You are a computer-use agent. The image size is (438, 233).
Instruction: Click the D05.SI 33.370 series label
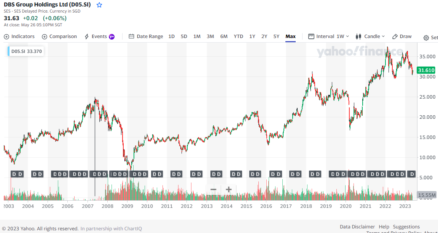[26, 51]
